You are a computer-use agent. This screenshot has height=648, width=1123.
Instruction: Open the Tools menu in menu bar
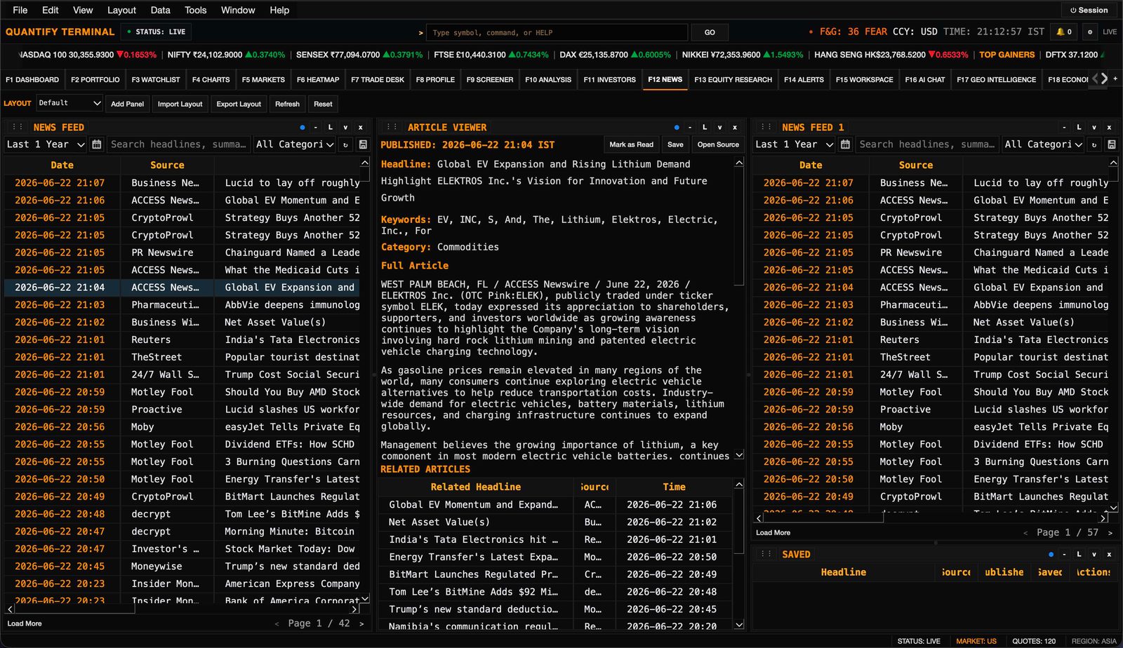click(x=195, y=10)
